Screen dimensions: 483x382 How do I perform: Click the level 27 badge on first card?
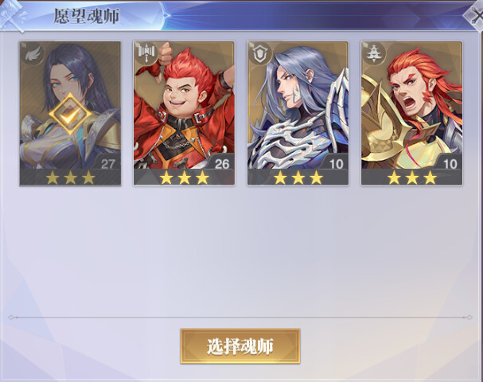click(107, 163)
